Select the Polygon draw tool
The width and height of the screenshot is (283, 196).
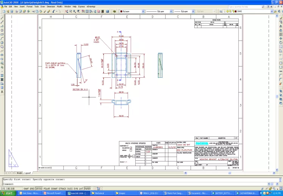pos(2,30)
